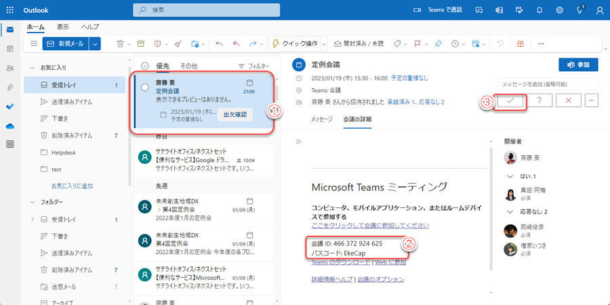
Task: Open the account profile icon in header
Action: point(600,10)
